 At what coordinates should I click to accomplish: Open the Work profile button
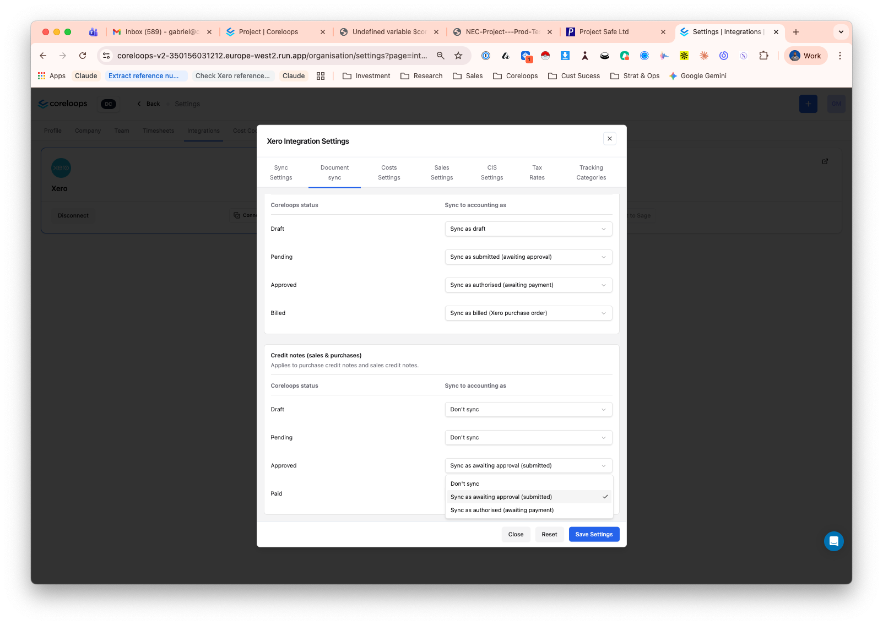[805, 56]
